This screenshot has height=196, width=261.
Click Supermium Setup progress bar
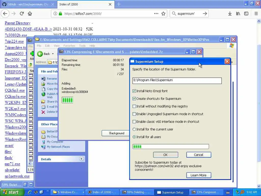coord(171,146)
